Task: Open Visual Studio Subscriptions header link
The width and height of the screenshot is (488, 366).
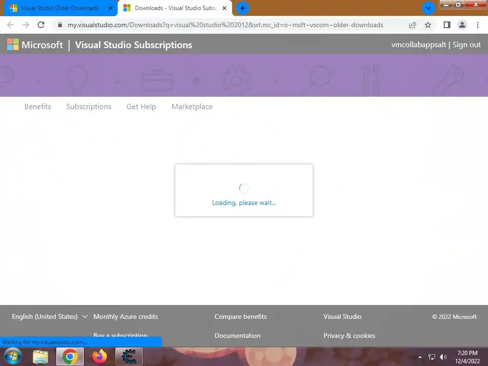Action: pyautogui.click(x=133, y=45)
